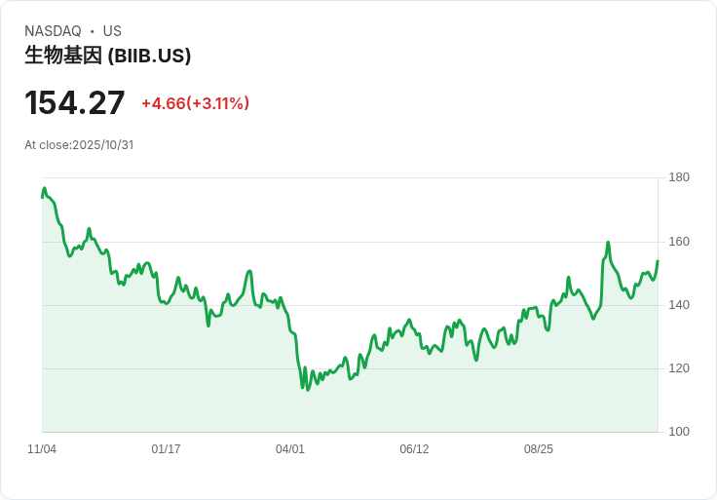This screenshot has height=500, width=717.
Task: Click the +4.66(+3.11%) change figure
Action: [x=195, y=103]
